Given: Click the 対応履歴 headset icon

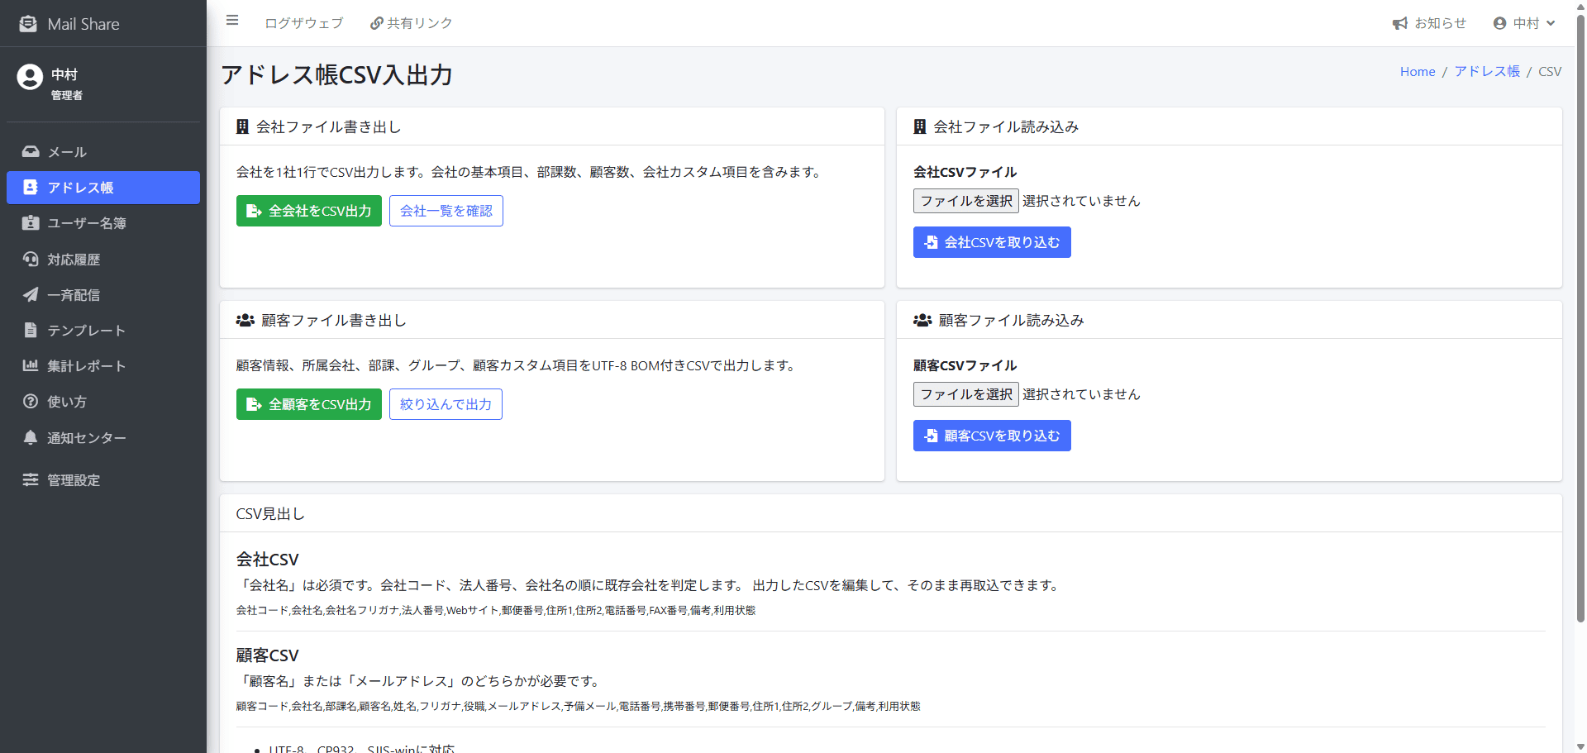Looking at the screenshot, I should click(31, 260).
